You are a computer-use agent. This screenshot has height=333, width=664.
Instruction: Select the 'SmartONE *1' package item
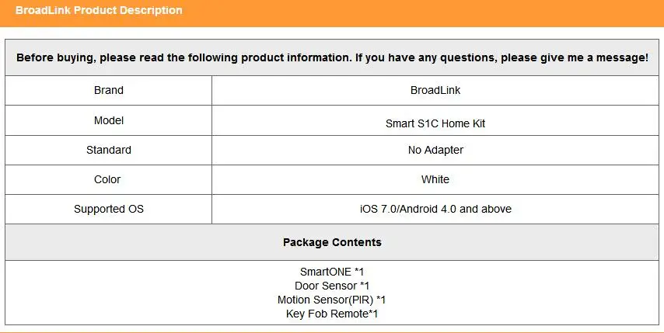332,272
